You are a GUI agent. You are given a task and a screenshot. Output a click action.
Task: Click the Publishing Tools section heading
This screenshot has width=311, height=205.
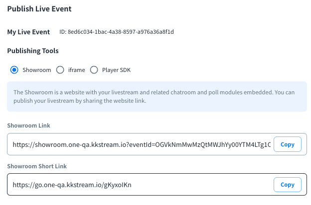pos(33,51)
